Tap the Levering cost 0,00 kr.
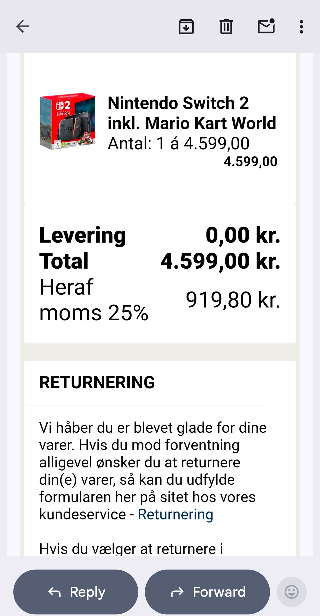320x616 pixels. [x=243, y=235]
